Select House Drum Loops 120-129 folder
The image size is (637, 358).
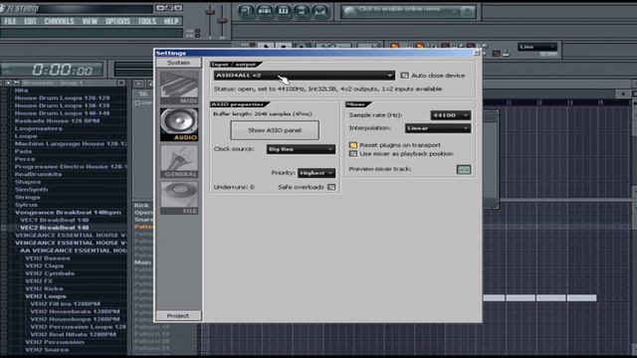(x=62, y=97)
